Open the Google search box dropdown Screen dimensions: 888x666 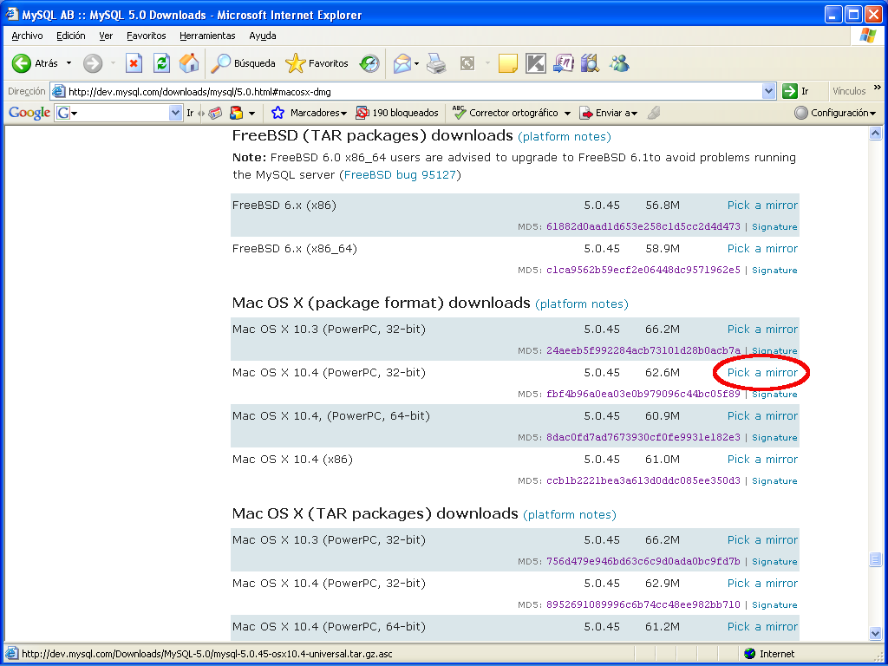tap(175, 113)
